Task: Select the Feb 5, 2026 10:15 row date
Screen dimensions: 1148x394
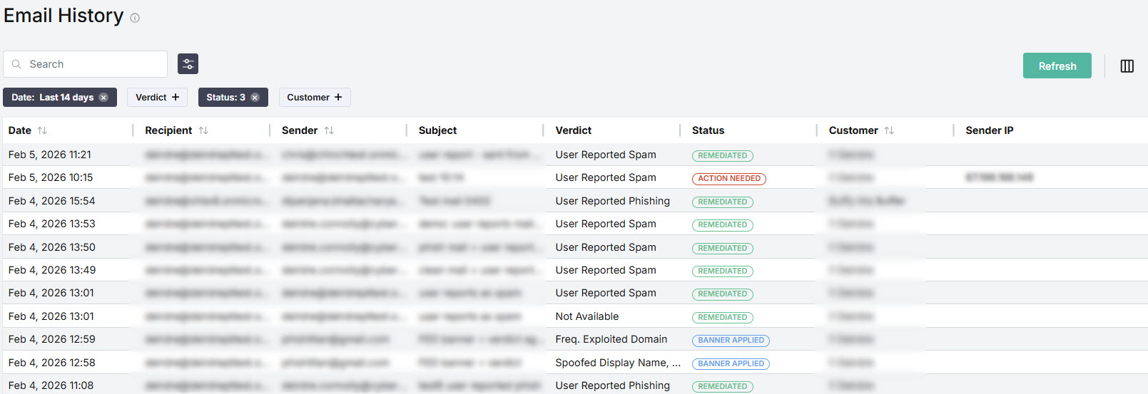Action: 51,177
